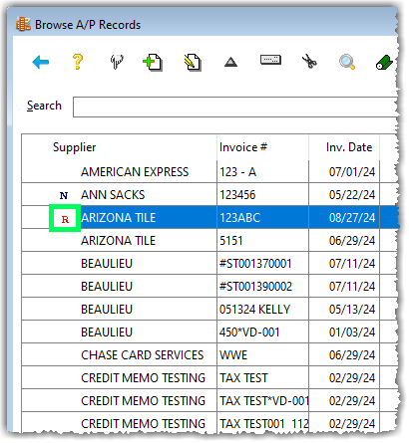
Task: Select the BEAULIEU row with invoice #ST001390002
Action: click(210, 287)
